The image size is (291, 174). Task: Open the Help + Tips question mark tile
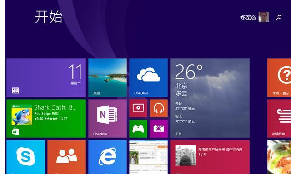coord(279,77)
